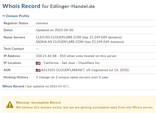Click the Hosting History change summary

[72, 77]
